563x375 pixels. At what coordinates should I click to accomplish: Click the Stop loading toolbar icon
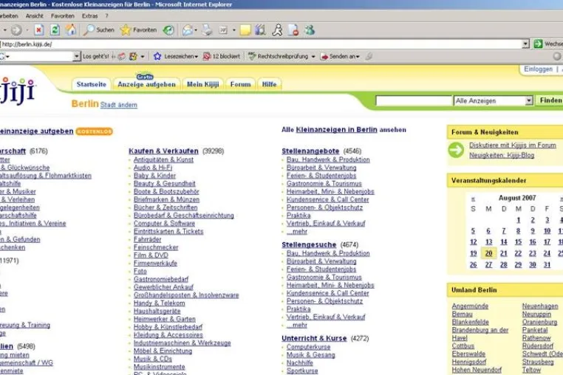tap(38, 30)
